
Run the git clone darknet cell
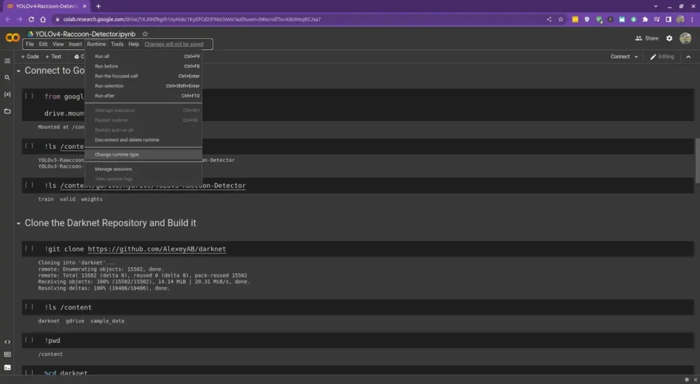coord(29,249)
